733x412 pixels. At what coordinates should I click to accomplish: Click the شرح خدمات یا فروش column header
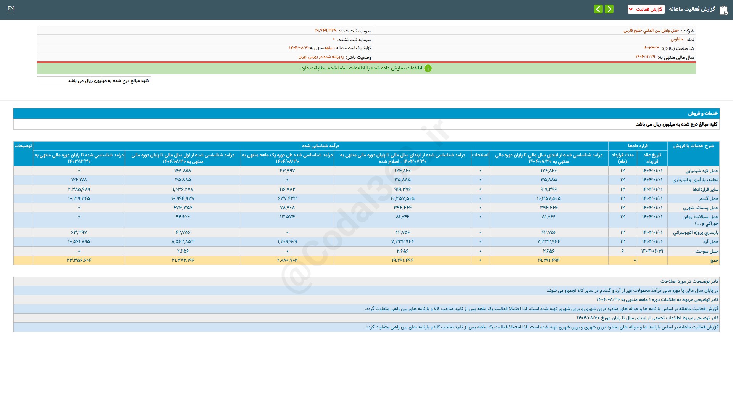[x=693, y=146]
